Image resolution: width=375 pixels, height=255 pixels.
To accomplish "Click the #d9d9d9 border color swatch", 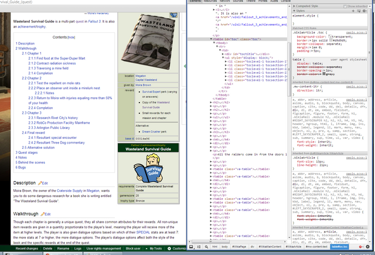I will (x=330, y=40).
